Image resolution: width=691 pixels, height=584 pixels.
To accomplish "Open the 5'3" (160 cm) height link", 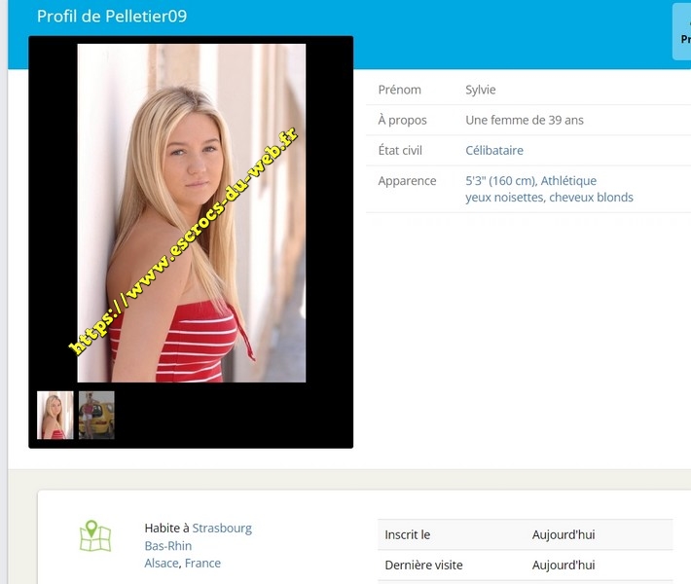I will (500, 181).
